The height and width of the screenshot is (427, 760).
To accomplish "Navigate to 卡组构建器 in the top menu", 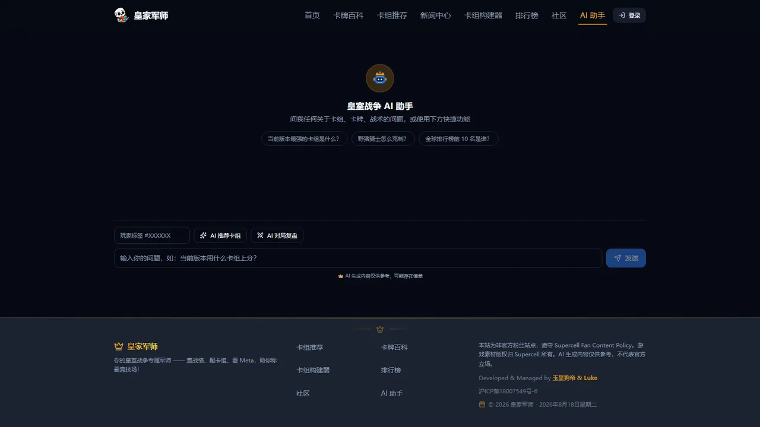I will click(x=483, y=15).
